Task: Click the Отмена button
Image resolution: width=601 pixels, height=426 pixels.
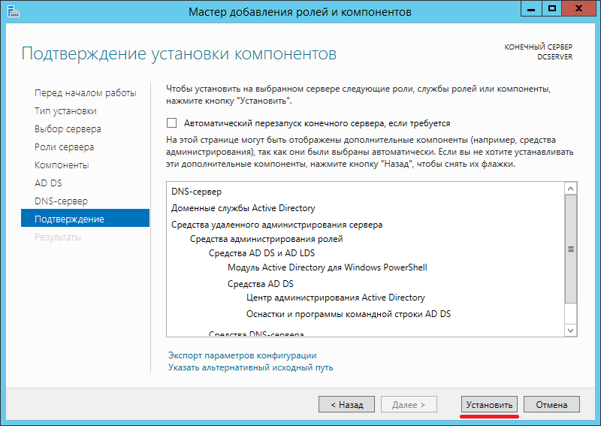Action: tap(551, 404)
